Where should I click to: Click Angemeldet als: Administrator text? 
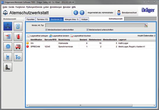tap(100, 13)
